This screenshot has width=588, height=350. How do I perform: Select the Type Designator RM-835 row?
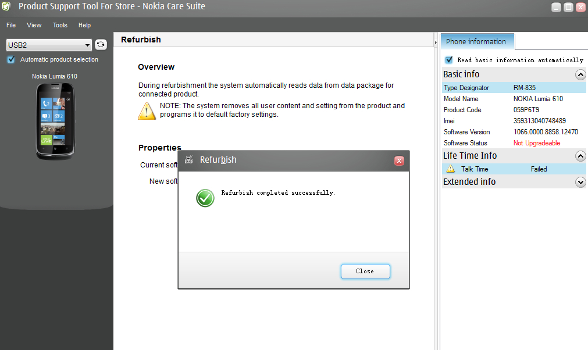(x=514, y=88)
